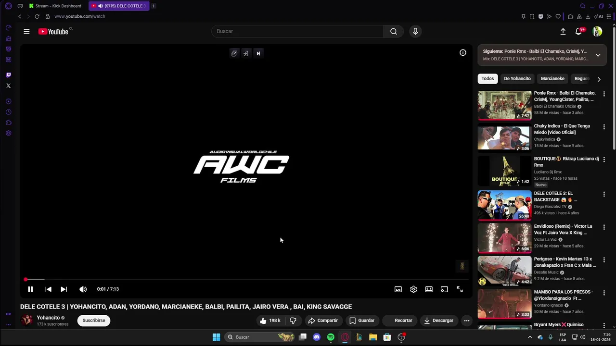Screen dimensions: 616x346
Task: Open options for DELE COTELE 3 BACKSTAGE
Action: [604, 194]
